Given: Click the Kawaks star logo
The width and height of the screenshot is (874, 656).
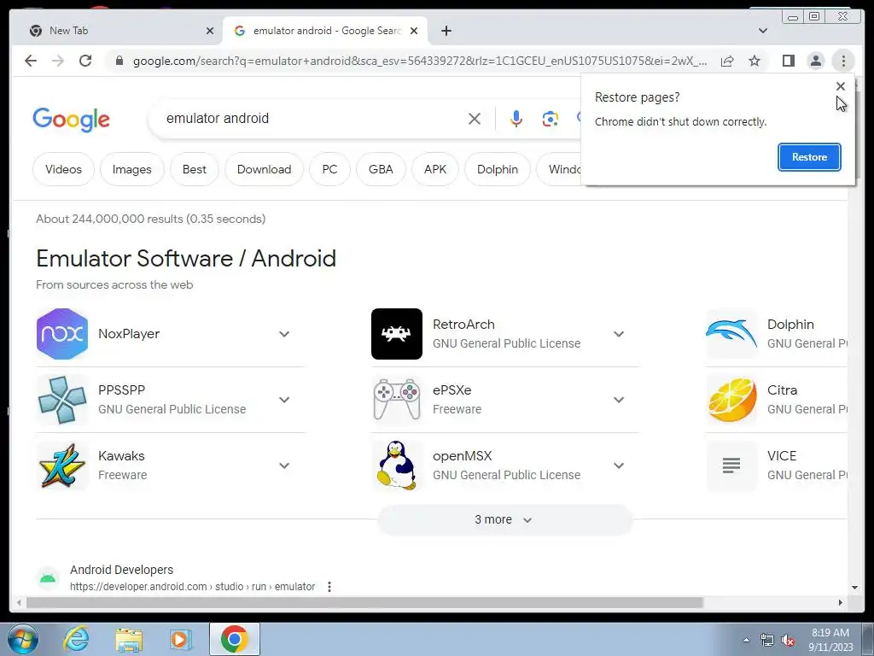Looking at the screenshot, I should pos(61,466).
